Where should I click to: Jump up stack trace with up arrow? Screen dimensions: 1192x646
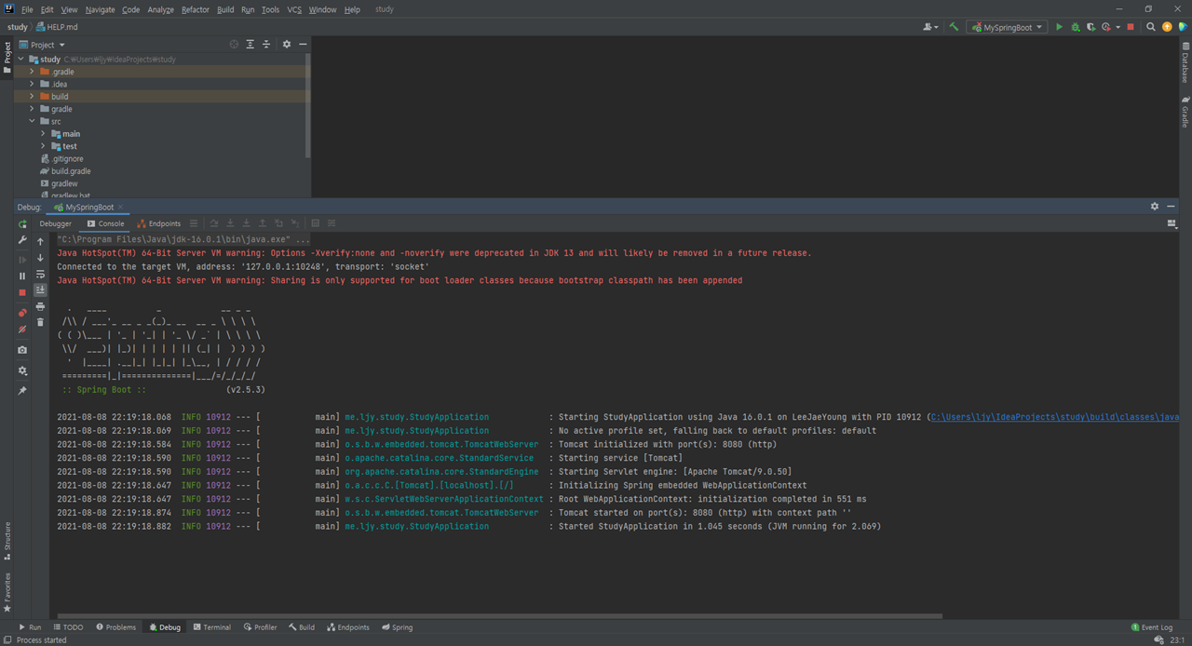[40, 242]
